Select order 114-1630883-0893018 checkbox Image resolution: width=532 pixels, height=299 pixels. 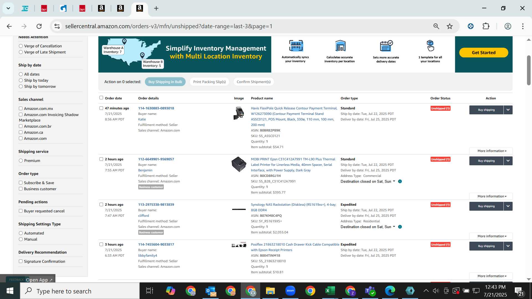101,108
